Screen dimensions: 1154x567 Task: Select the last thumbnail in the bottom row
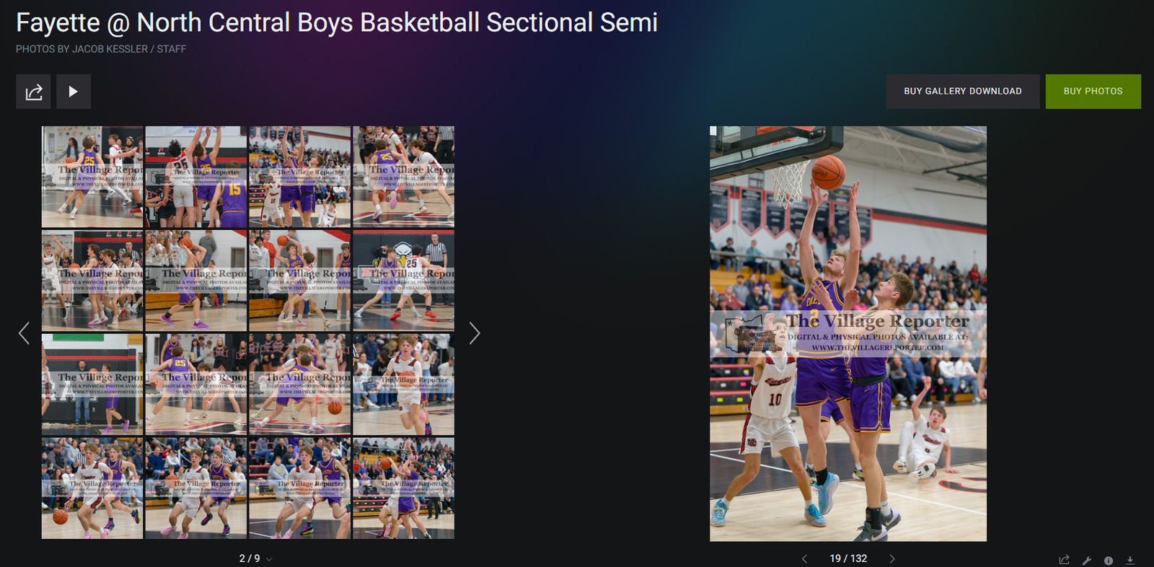[404, 488]
